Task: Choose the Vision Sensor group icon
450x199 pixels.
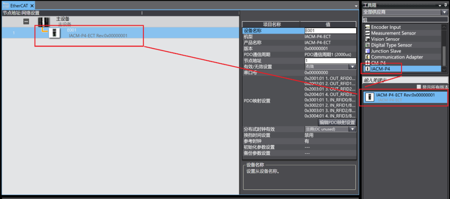Action: (367, 39)
